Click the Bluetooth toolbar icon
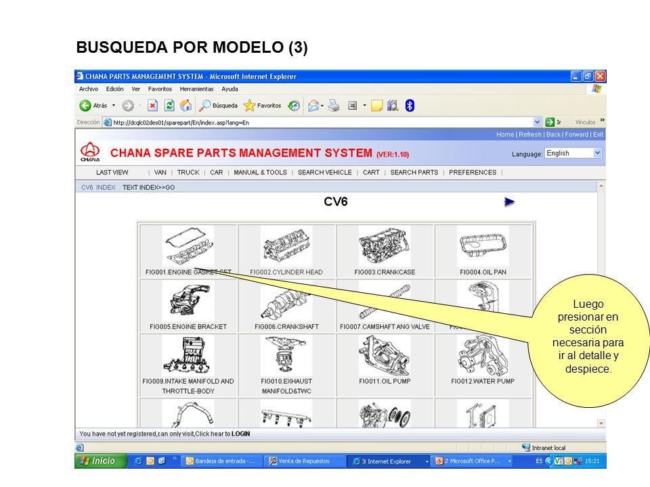Viewport: 650px width, 487px height. 410,106
